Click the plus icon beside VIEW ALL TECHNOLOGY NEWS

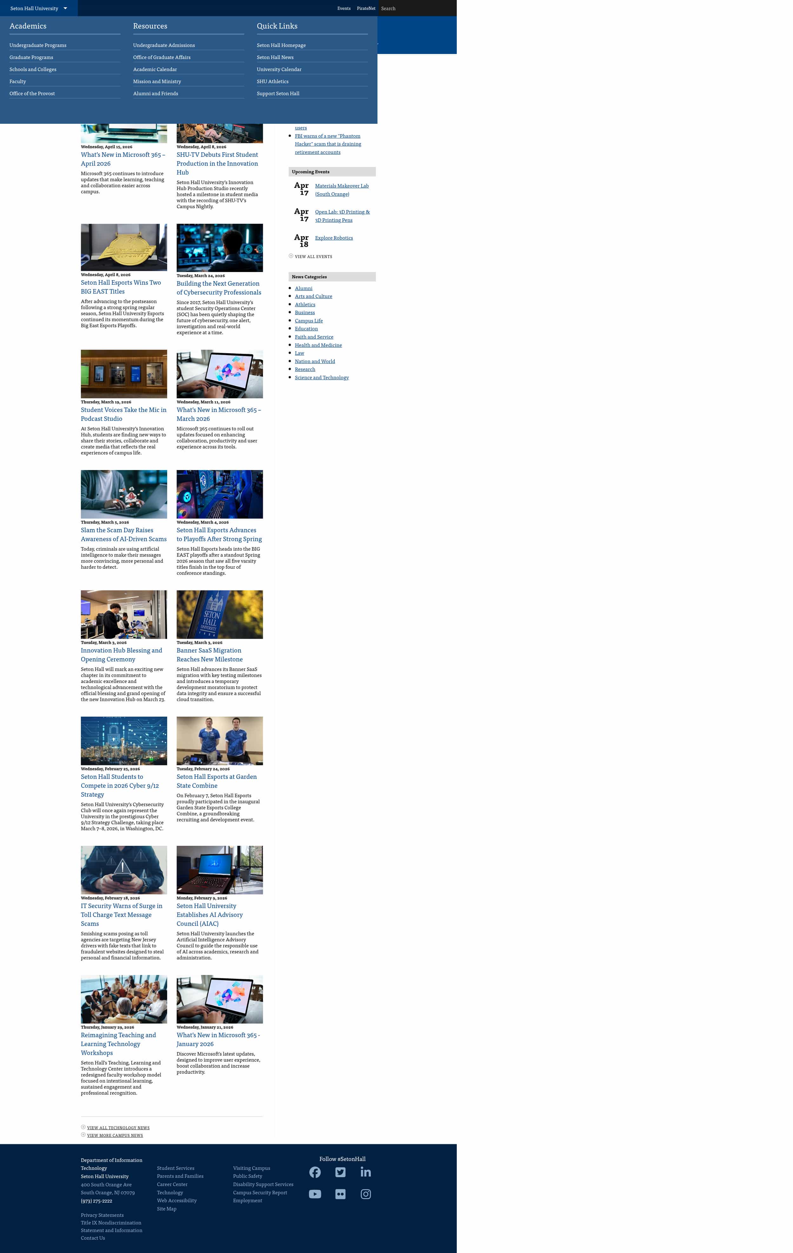83,1127
